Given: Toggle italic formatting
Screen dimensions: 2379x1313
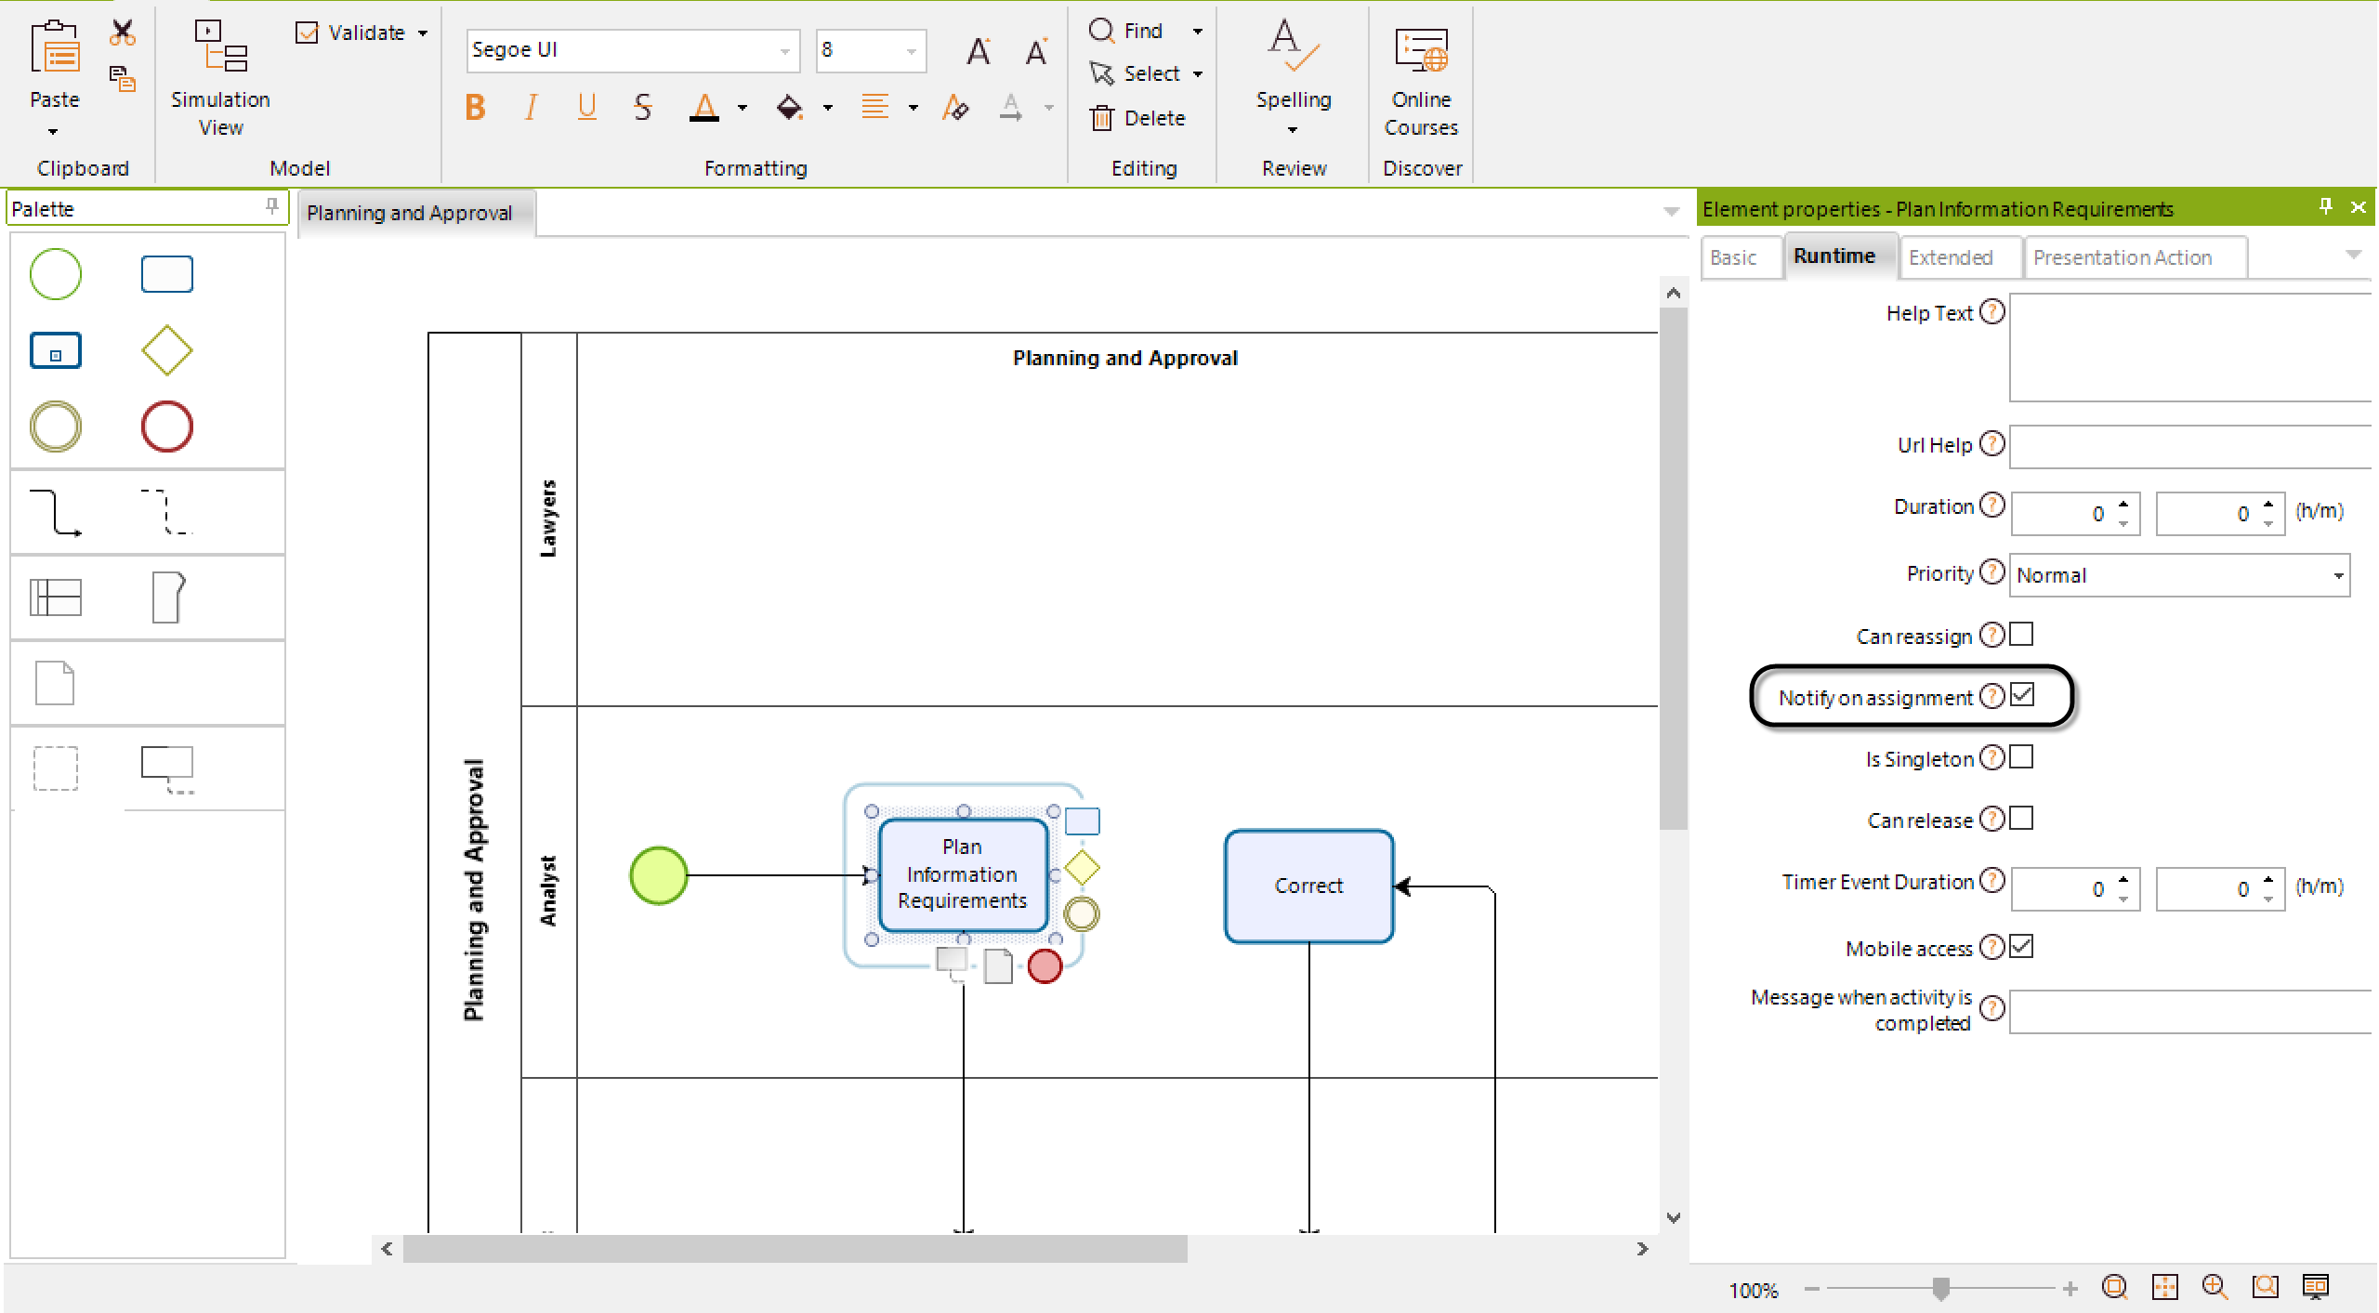Looking at the screenshot, I should tap(531, 108).
